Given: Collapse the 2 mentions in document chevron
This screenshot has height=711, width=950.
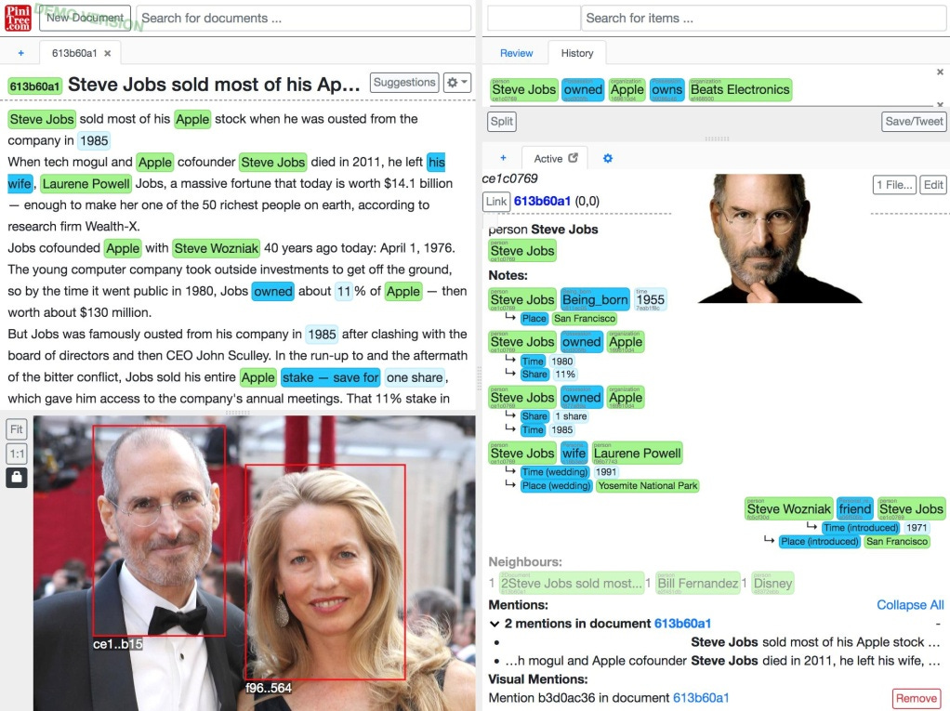Looking at the screenshot, I should coord(495,624).
